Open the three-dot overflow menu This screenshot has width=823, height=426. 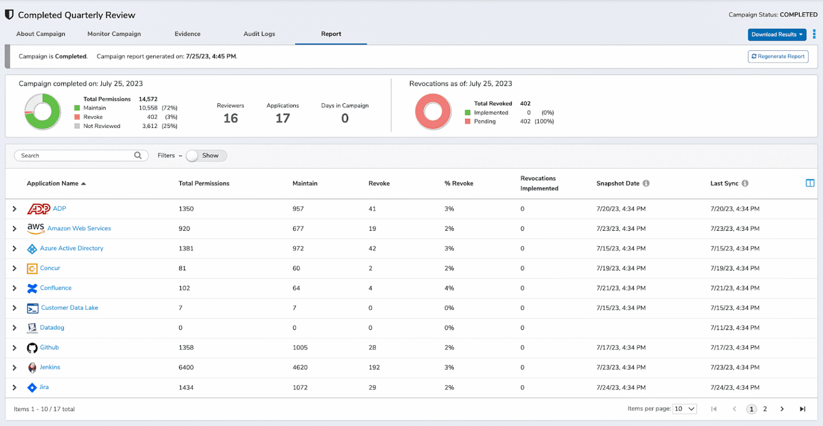tap(815, 34)
